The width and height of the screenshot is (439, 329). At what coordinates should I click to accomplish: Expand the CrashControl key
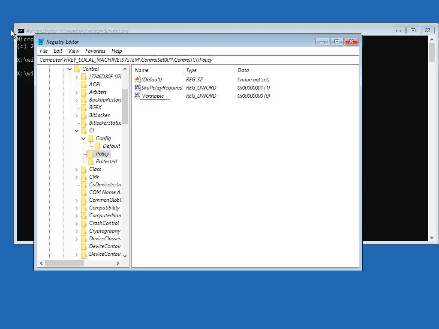click(76, 223)
